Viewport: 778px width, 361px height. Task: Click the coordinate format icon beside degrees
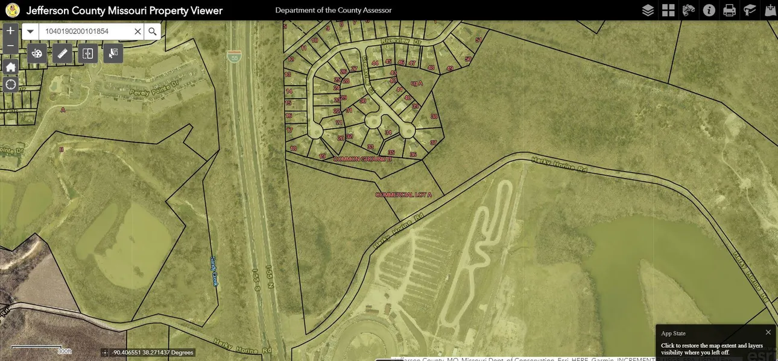tap(106, 353)
